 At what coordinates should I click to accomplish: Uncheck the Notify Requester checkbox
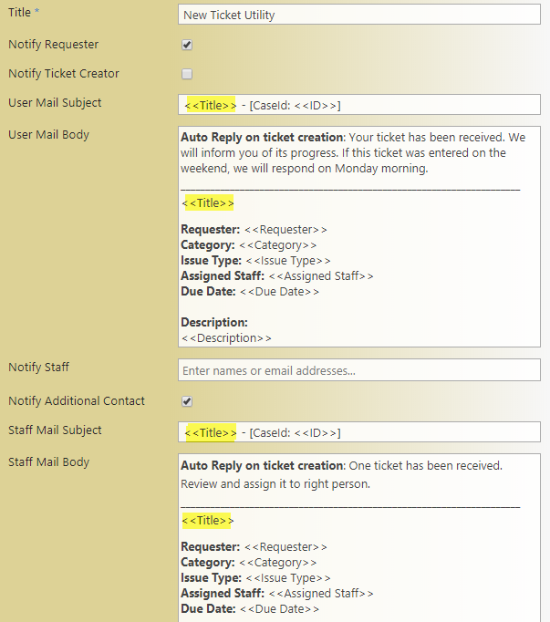click(187, 45)
